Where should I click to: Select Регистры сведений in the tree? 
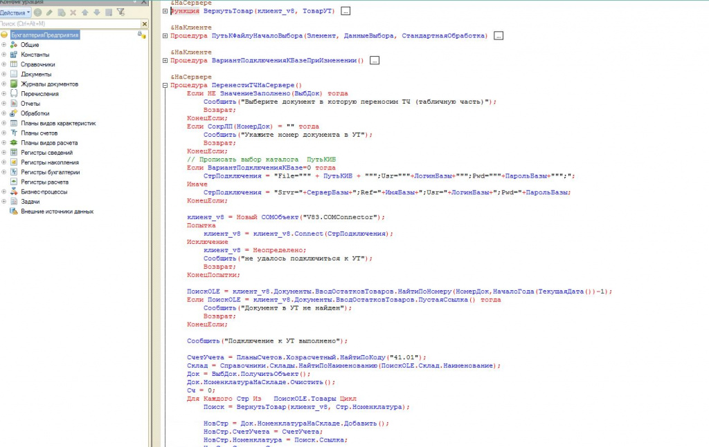46,153
